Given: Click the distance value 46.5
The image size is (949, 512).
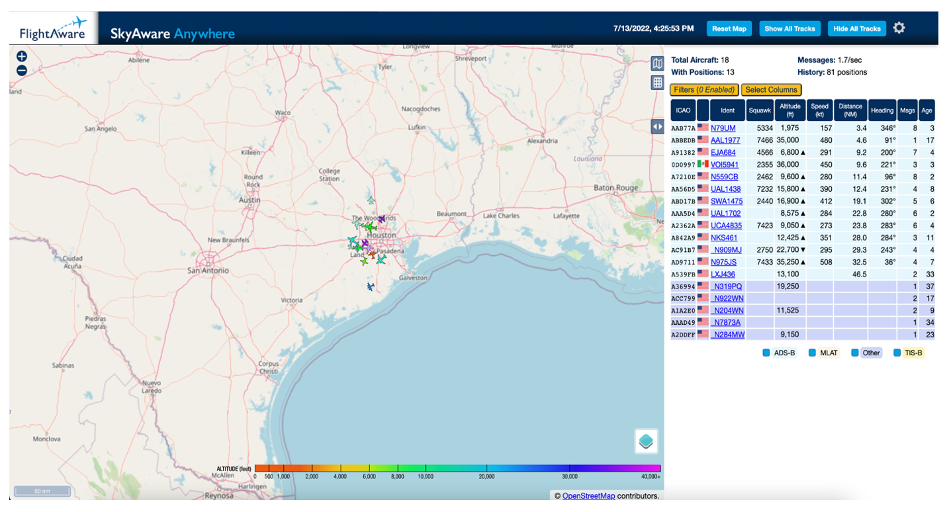Looking at the screenshot, I should click(x=860, y=274).
